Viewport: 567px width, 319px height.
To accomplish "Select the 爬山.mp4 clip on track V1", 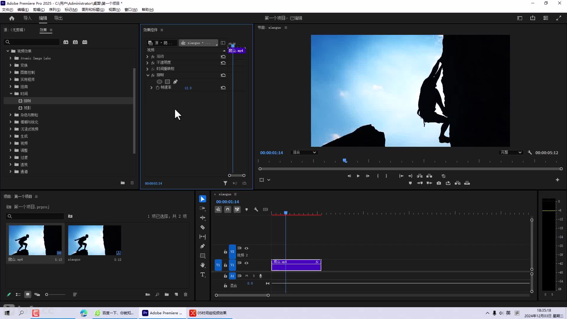I will [x=296, y=265].
